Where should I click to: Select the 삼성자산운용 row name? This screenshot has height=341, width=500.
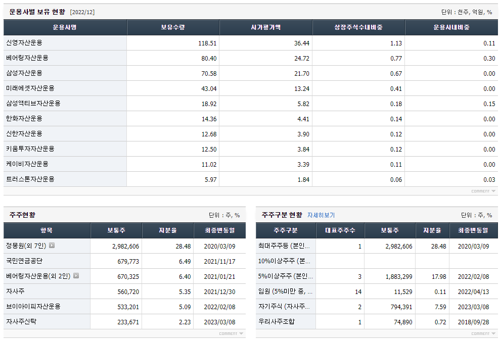(24, 73)
